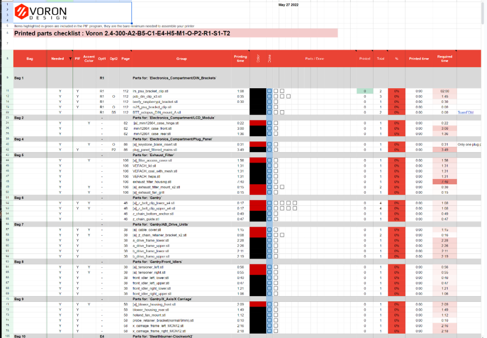487x338 pixels.
Task: Select the May 27 2022 date cell
Action: [288, 5]
